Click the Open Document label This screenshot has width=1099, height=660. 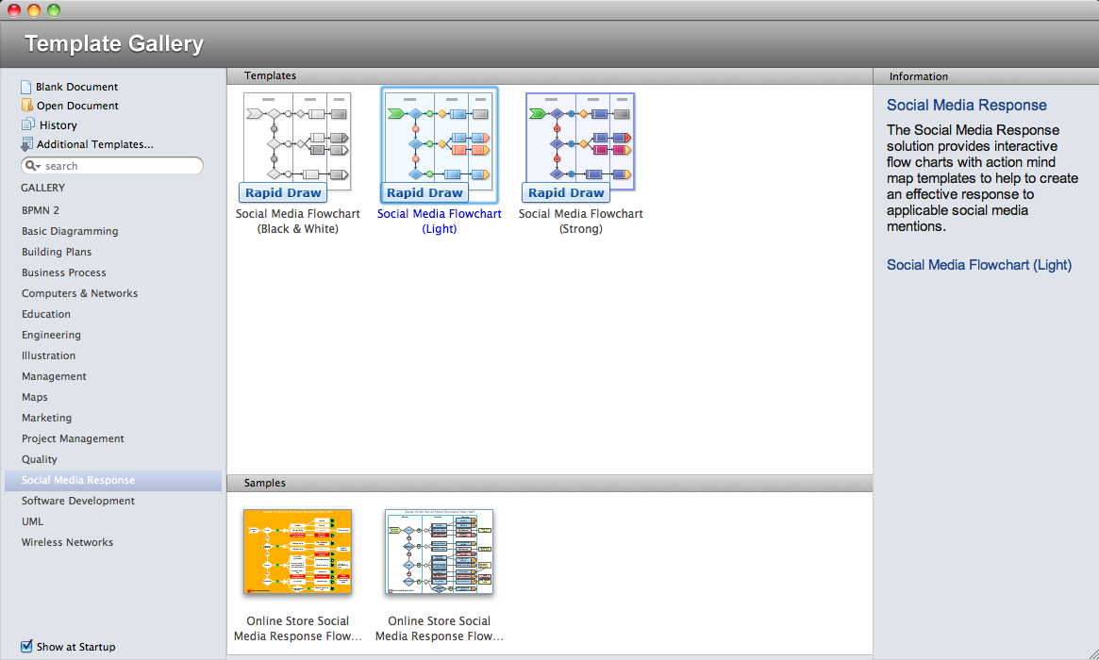[x=77, y=106]
